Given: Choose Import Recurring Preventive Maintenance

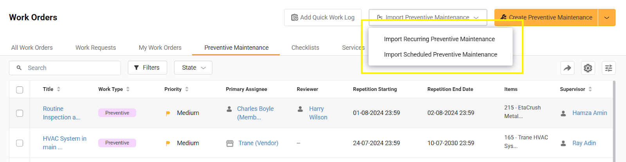Looking at the screenshot, I should click(439, 39).
